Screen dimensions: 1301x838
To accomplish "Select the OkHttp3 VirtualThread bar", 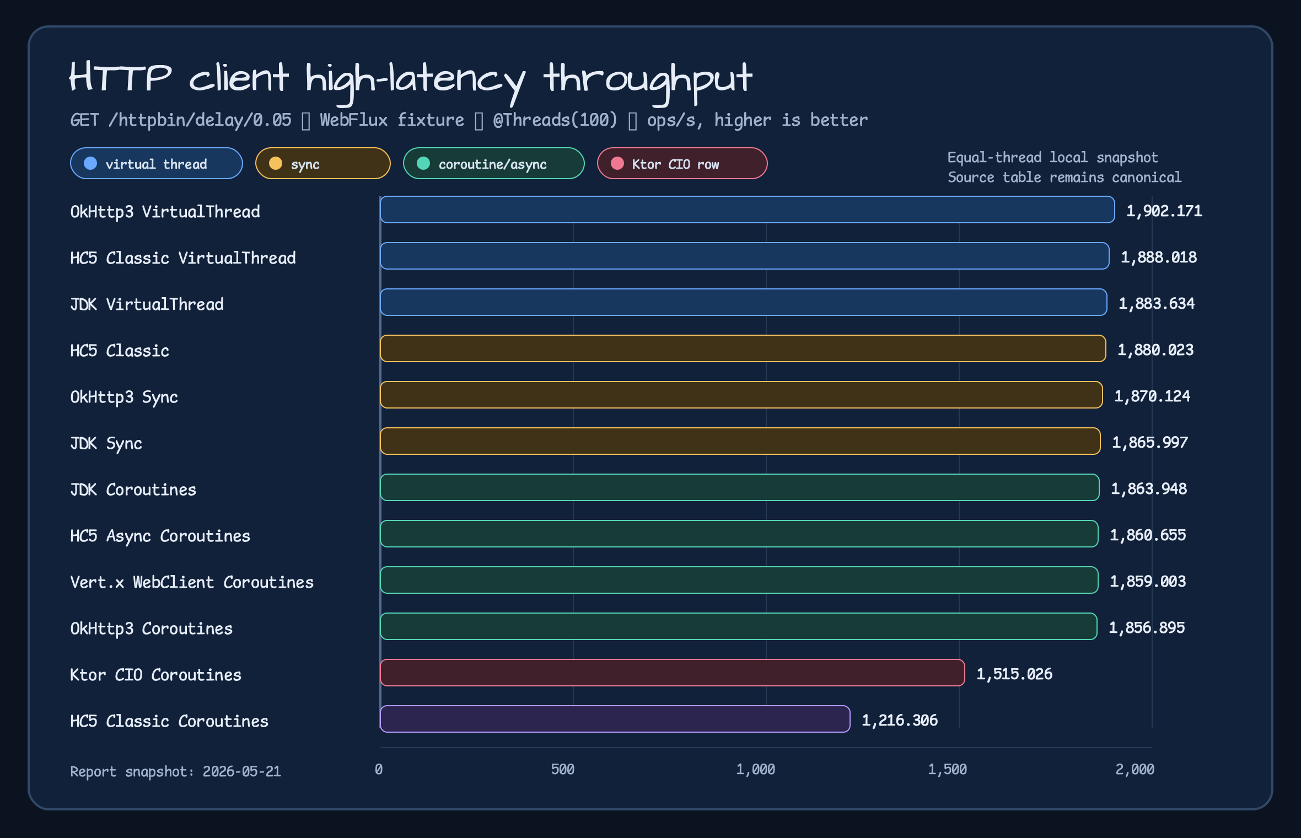I will coord(748,209).
